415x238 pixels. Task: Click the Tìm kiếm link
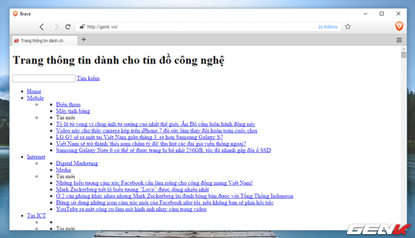[x=88, y=78]
